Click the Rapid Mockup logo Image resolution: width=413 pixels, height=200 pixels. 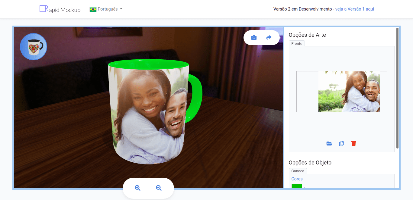(x=60, y=9)
